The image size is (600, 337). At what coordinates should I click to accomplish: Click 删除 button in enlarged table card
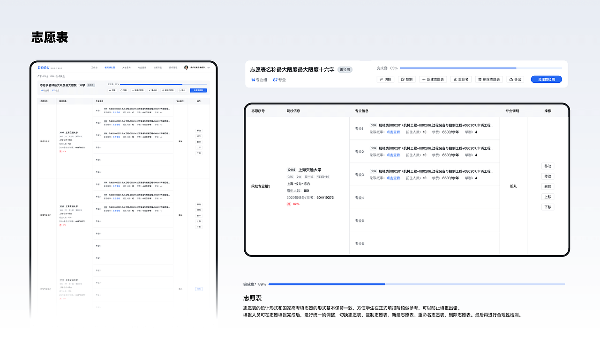point(548,186)
